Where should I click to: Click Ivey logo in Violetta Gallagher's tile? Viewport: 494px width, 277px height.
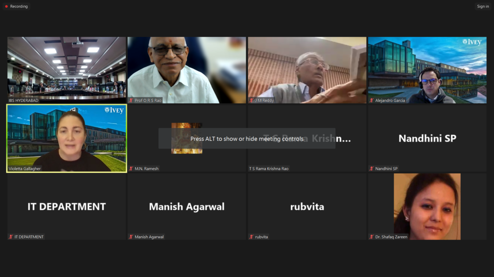(114, 111)
